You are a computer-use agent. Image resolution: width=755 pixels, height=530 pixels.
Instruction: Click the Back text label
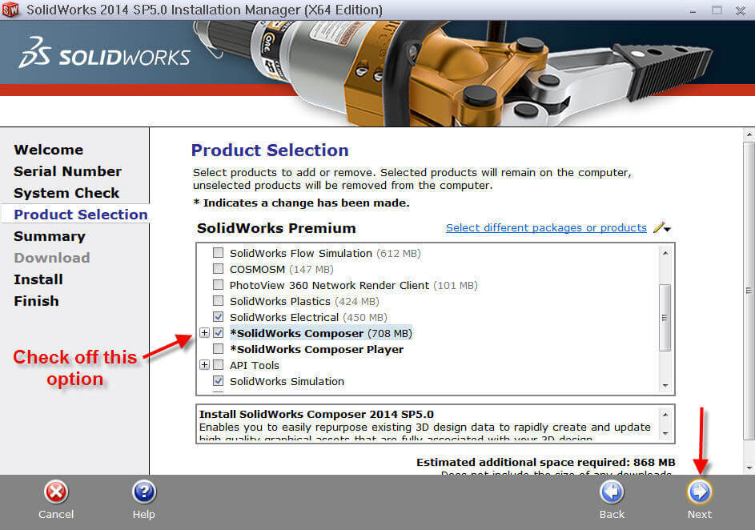point(612,514)
